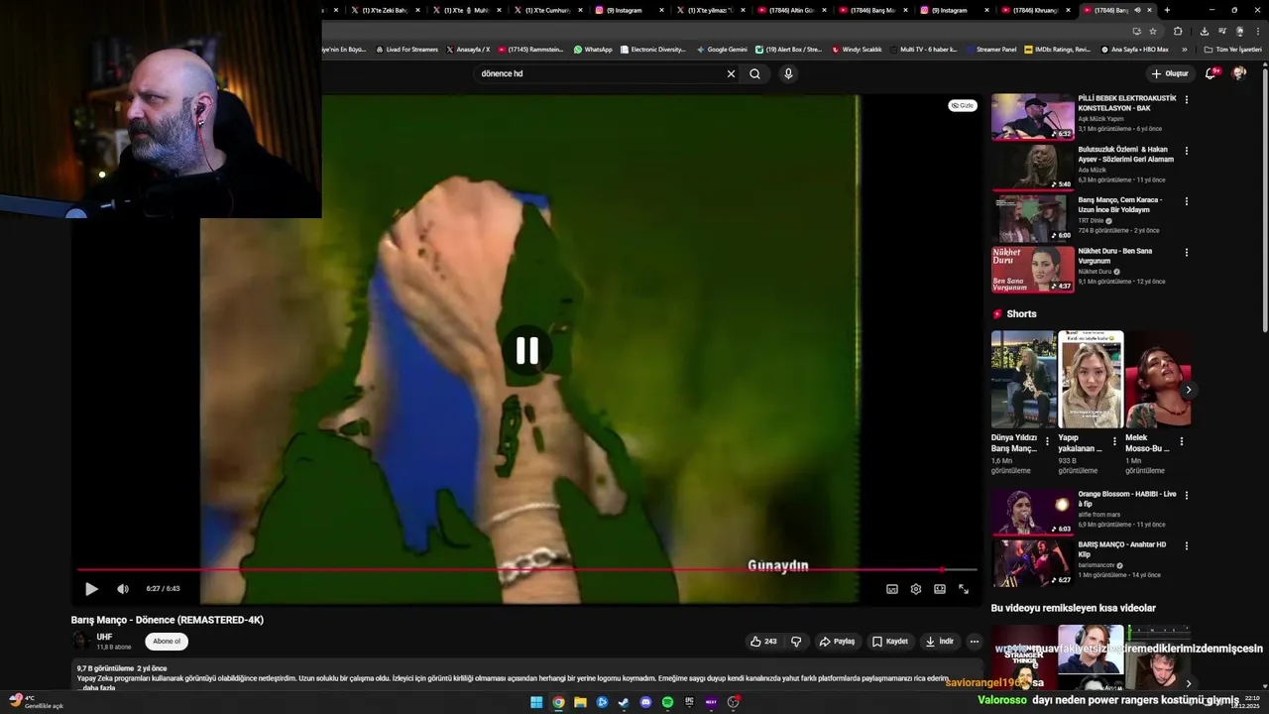Seek the red video progress bar
The image size is (1269, 714).
(526, 569)
